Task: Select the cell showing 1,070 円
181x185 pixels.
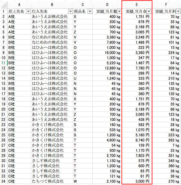Action: 137,130
